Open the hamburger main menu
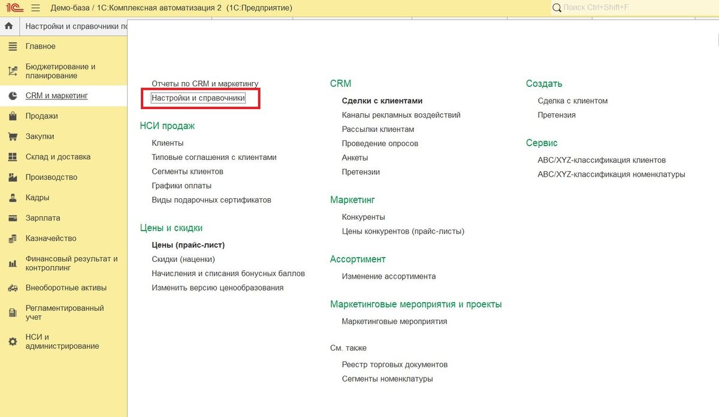Viewport: 719px width, 417px height. (x=35, y=8)
